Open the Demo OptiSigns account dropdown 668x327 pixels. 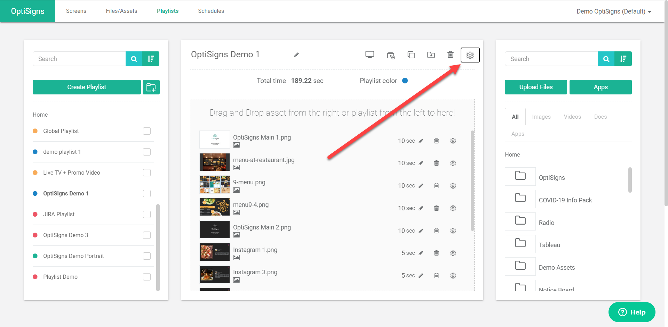614,11
